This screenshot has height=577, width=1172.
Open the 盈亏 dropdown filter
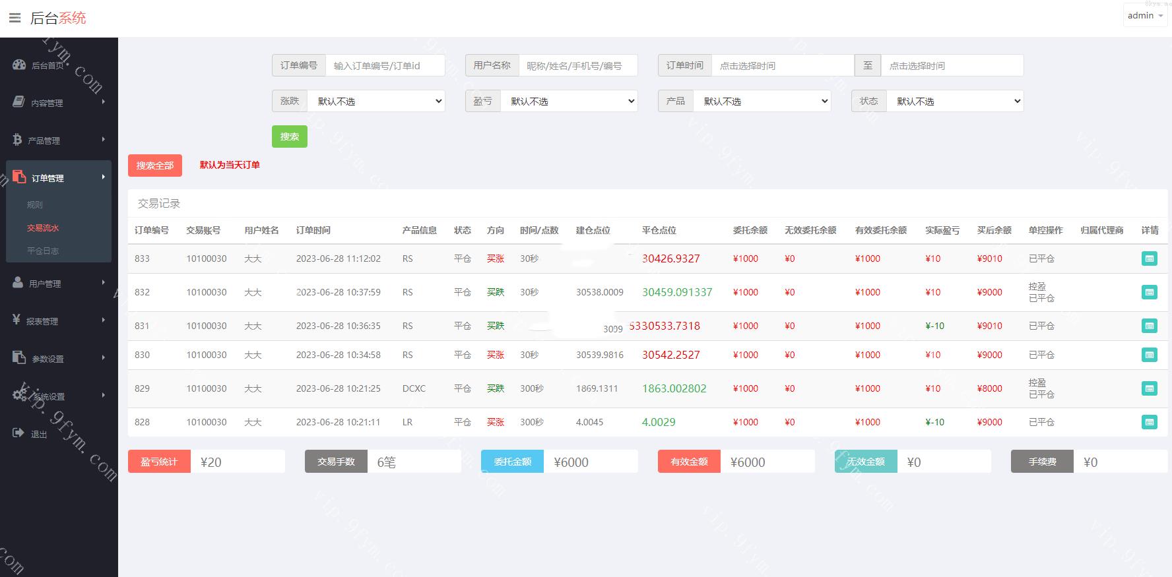[569, 102]
